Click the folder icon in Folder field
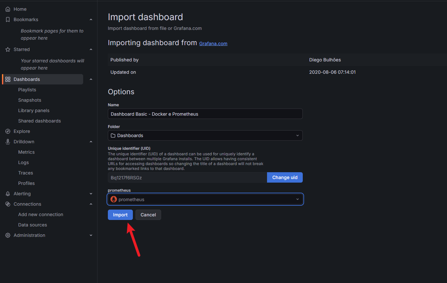This screenshot has width=447, height=283. (x=113, y=135)
